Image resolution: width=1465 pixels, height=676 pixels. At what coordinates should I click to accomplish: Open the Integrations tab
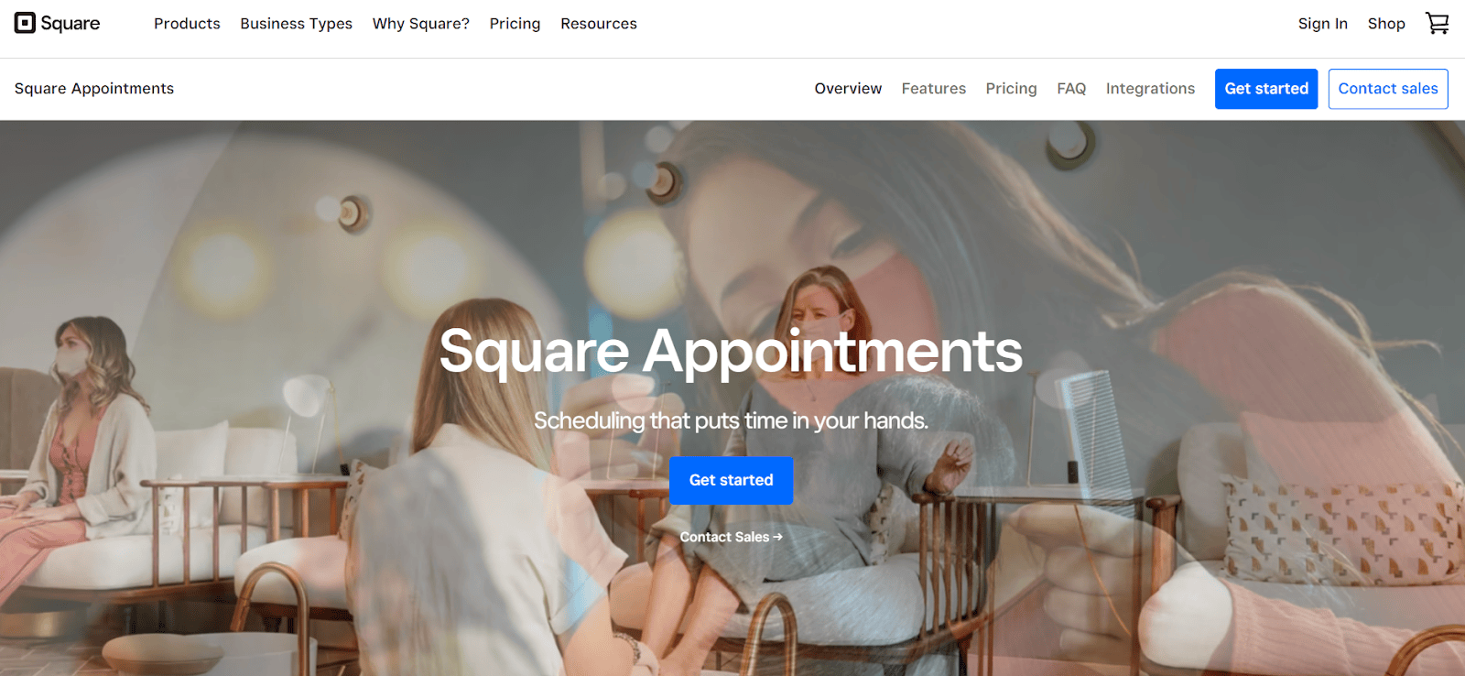[x=1150, y=89]
